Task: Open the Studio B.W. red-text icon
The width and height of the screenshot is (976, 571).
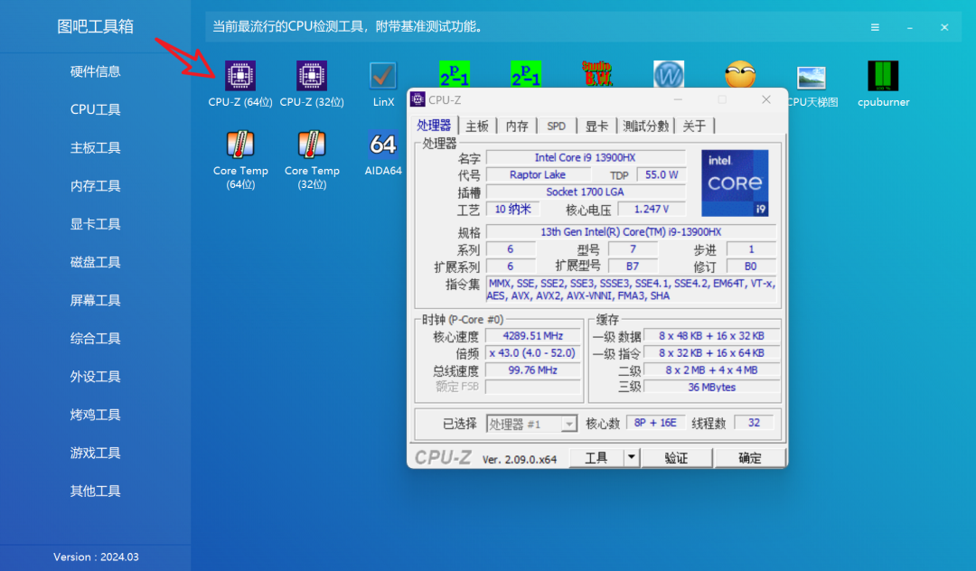Action: click(x=597, y=73)
